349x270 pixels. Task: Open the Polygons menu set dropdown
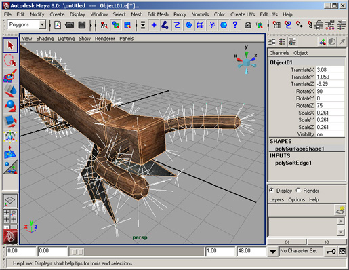tap(42, 25)
